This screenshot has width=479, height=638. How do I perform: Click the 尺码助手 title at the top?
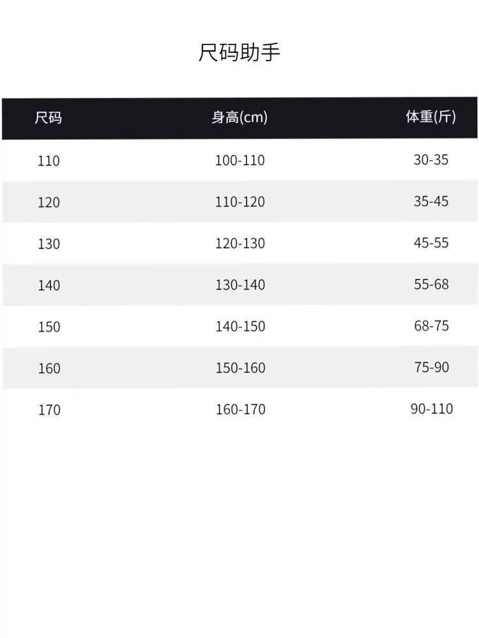coord(239,52)
